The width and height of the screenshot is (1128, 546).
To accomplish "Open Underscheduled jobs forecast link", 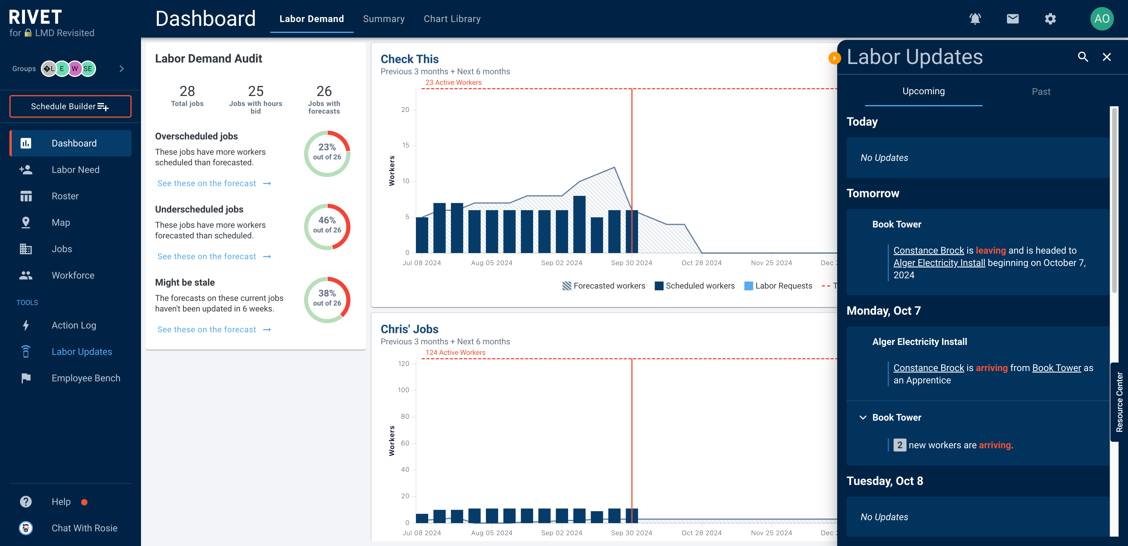I will pos(214,256).
